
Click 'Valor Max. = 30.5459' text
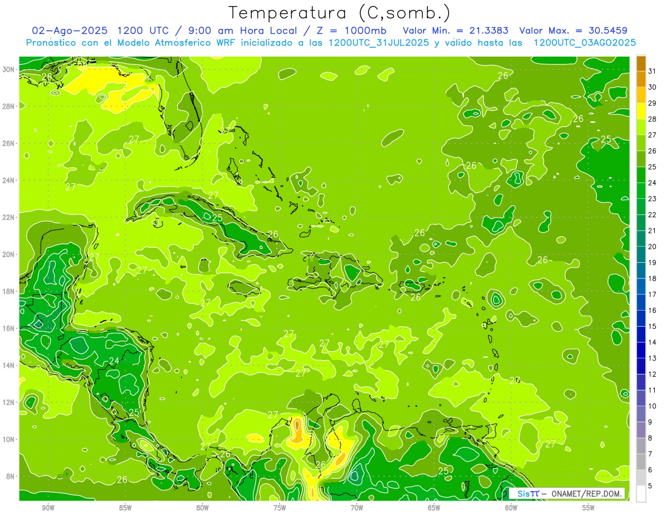click(573, 30)
